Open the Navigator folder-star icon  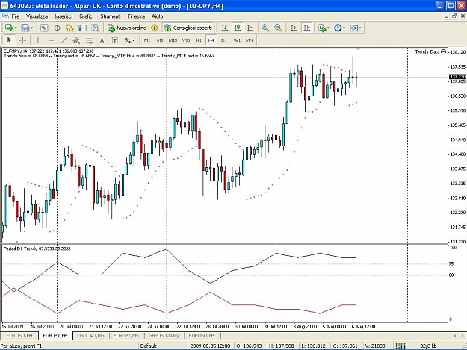coord(69,28)
